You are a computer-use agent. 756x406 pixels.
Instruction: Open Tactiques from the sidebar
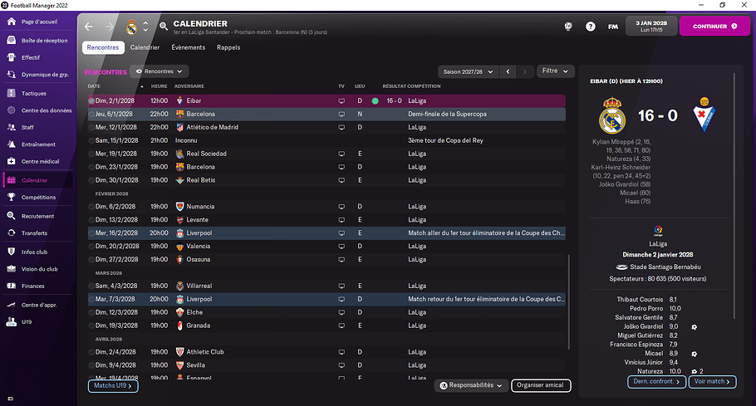(x=33, y=93)
